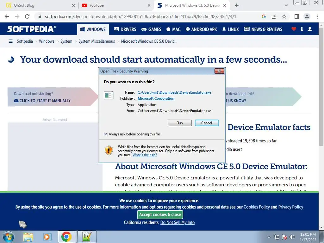Open the LINUX section
Screen dimensions: 324x243
click(x=230, y=29)
